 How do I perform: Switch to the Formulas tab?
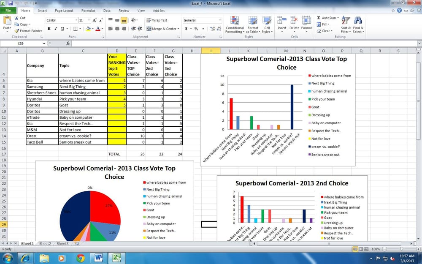(x=88, y=11)
